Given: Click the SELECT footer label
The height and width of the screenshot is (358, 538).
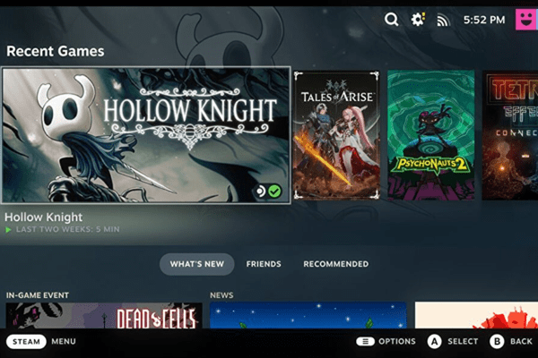Looking at the screenshot, I should click(x=463, y=342).
